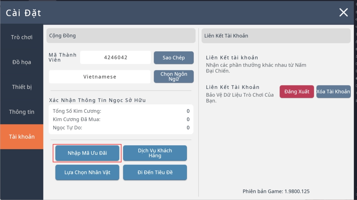Screen dimensions: 357x200
Task: Click Xác Nhận Thông Tin Ngọc Sở Hữu heading
Action: pos(97,100)
